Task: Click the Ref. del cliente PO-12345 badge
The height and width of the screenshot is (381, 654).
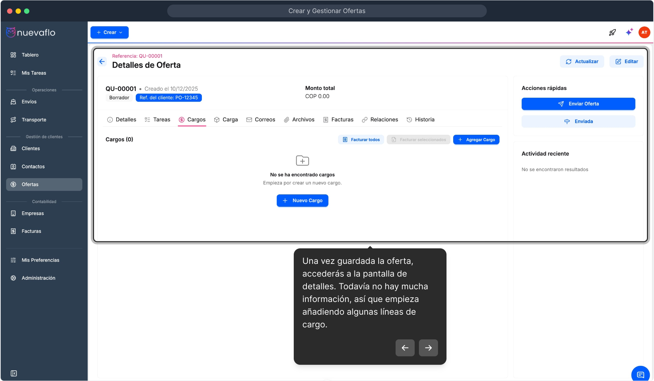Action: [x=169, y=98]
